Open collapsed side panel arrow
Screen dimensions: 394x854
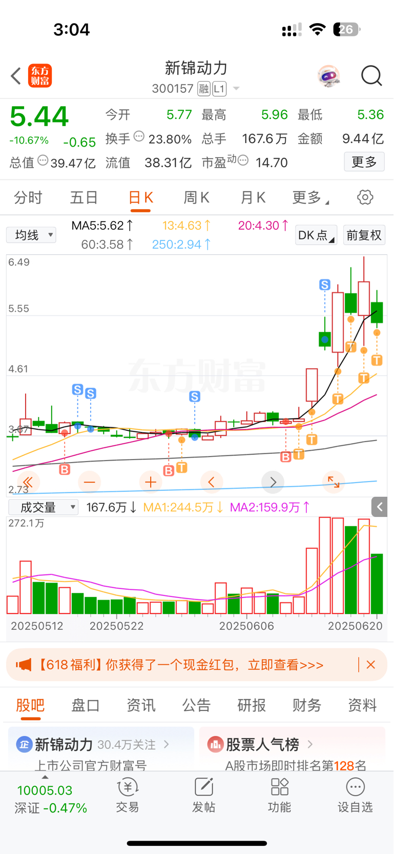point(379,507)
